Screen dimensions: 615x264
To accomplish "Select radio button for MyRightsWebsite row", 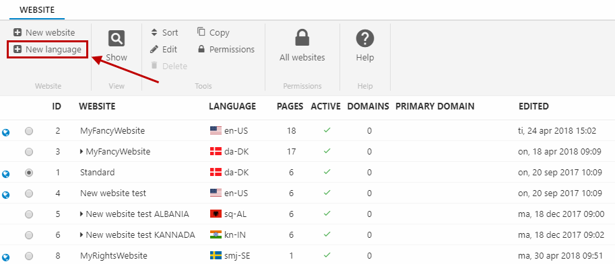I will (x=29, y=256).
